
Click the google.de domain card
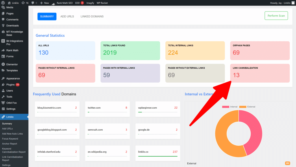tap(158, 131)
